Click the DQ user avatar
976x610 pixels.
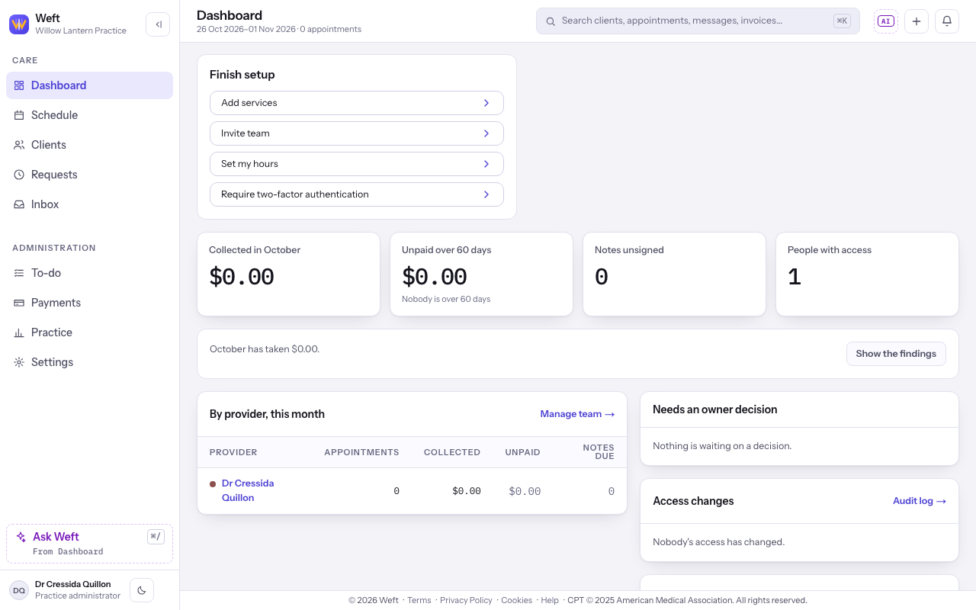(19, 590)
